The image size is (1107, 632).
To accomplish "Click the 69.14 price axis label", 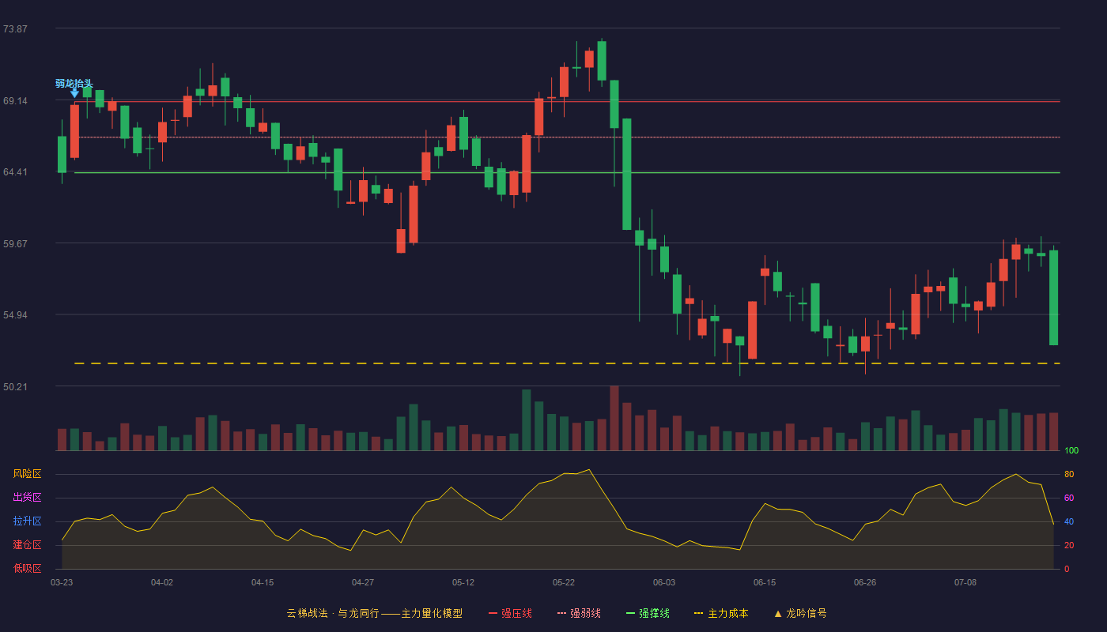I will (15, 101).
